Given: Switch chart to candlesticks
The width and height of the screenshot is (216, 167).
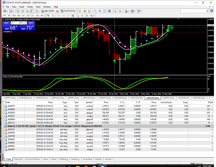Looking at the screenshot, I should (85, 11).
